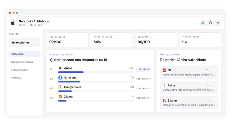Click the 'Xiaomi' brand name

pos(69,96)
